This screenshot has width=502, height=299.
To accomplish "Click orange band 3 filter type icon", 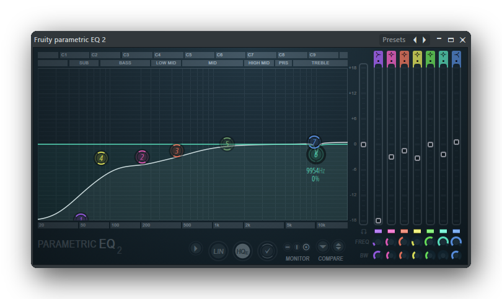I will (404, 54).
